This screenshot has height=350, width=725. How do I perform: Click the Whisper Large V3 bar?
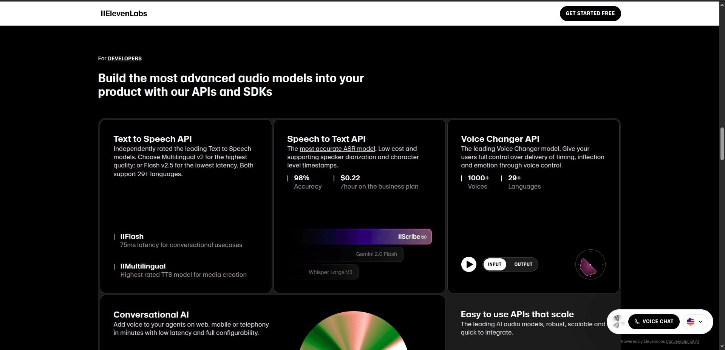327,272
